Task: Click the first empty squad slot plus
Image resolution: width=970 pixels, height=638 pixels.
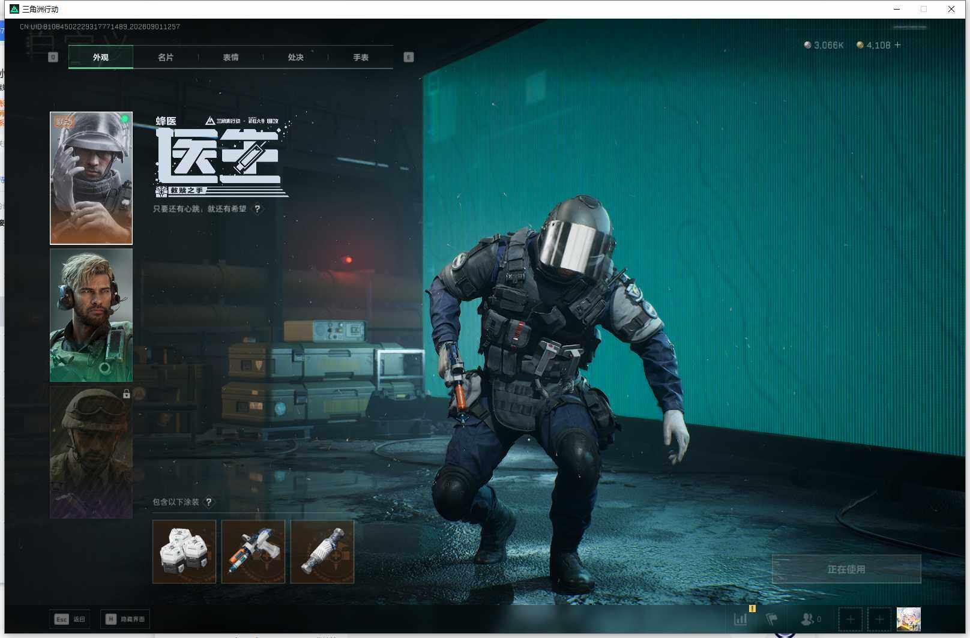Action: coord(851,619)
